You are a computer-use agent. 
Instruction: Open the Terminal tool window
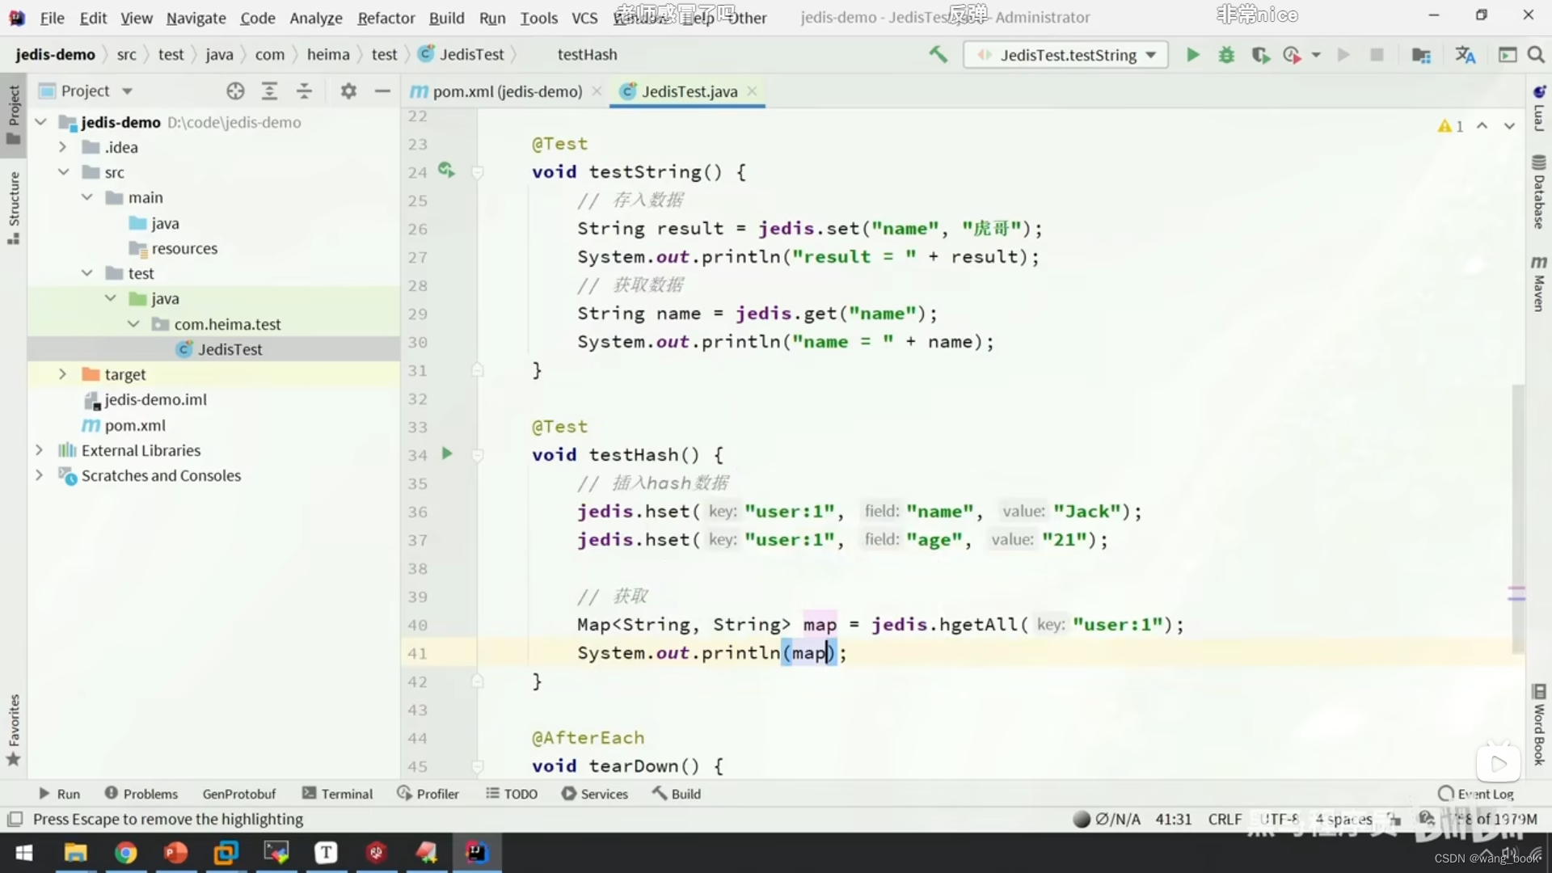click(338, 794)
